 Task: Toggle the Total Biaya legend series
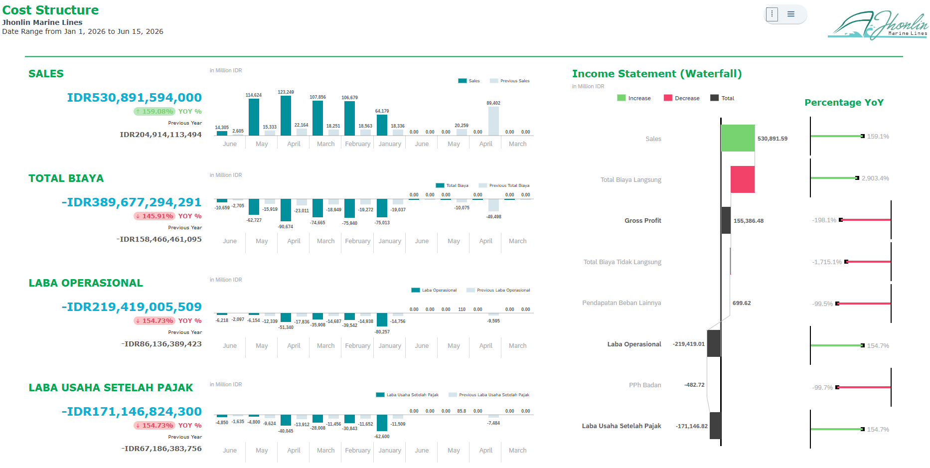452,185
